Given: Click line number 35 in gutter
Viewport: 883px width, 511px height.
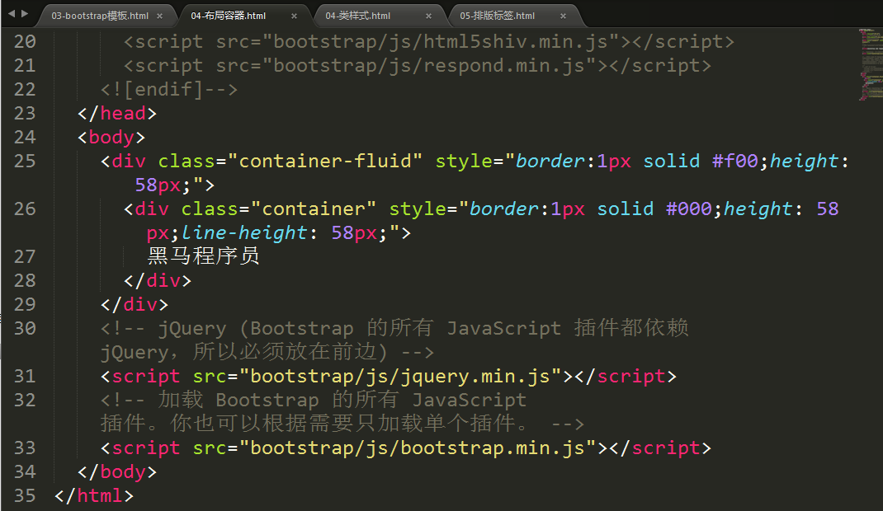Looking at the screenshot, I should pyautogui.click(x=25, y=496).
